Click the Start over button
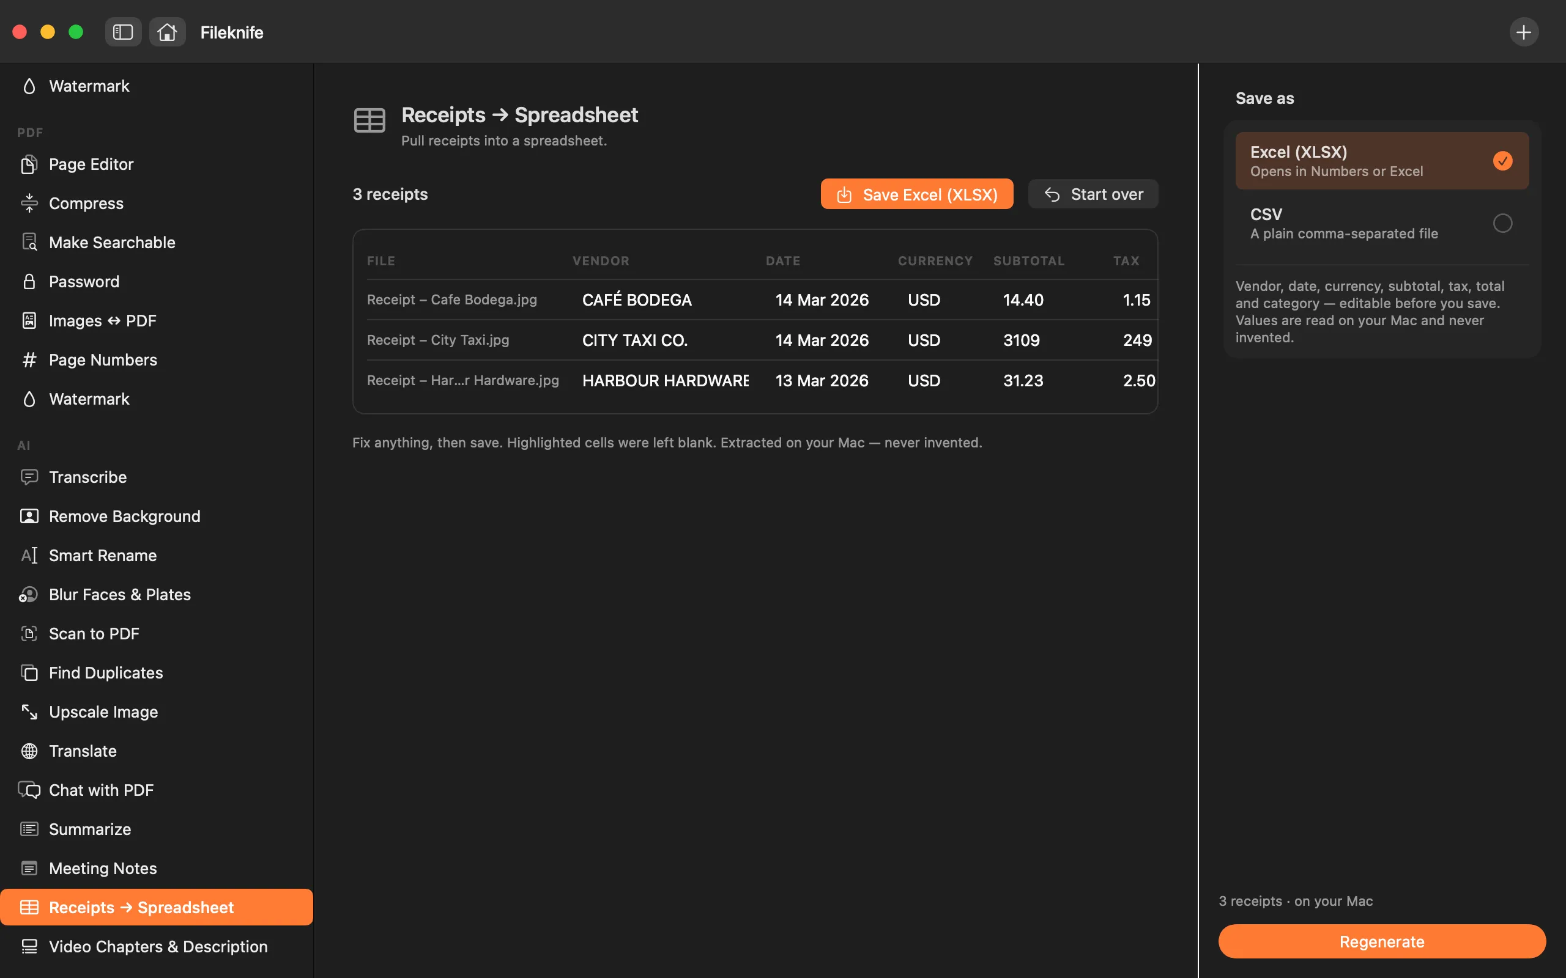Screen dimensions: 1566x978 coord(1093,194)
